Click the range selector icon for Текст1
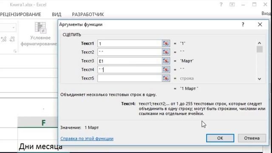The height and width of the screenshot is (153, 272). pos(166,43)
